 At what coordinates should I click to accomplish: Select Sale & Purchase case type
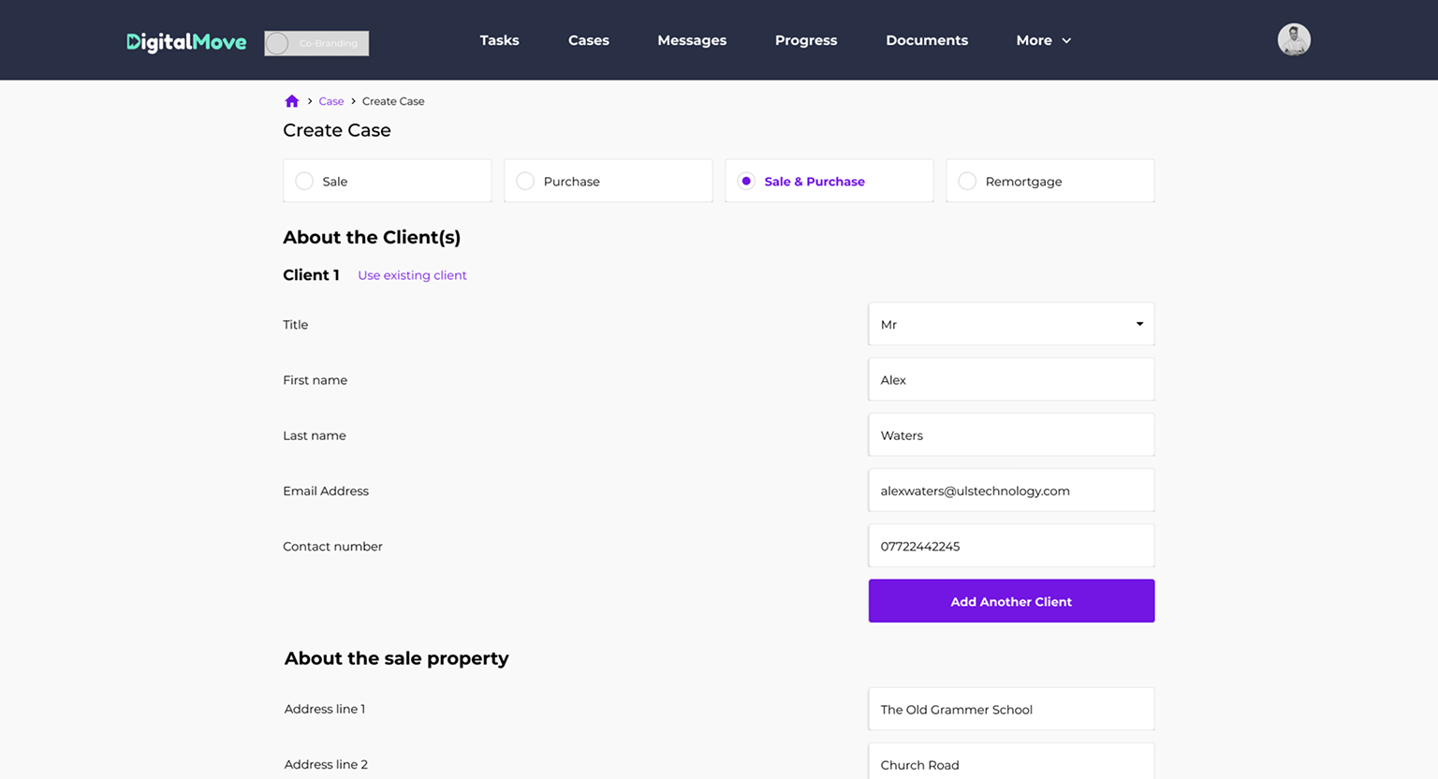747,182
